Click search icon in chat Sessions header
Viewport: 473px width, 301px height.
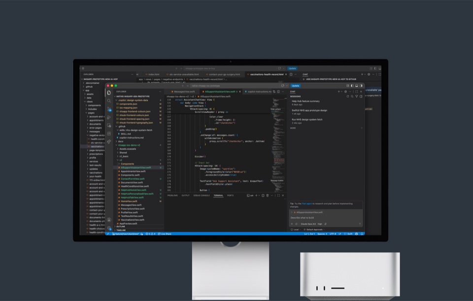(x=352, y=96)
